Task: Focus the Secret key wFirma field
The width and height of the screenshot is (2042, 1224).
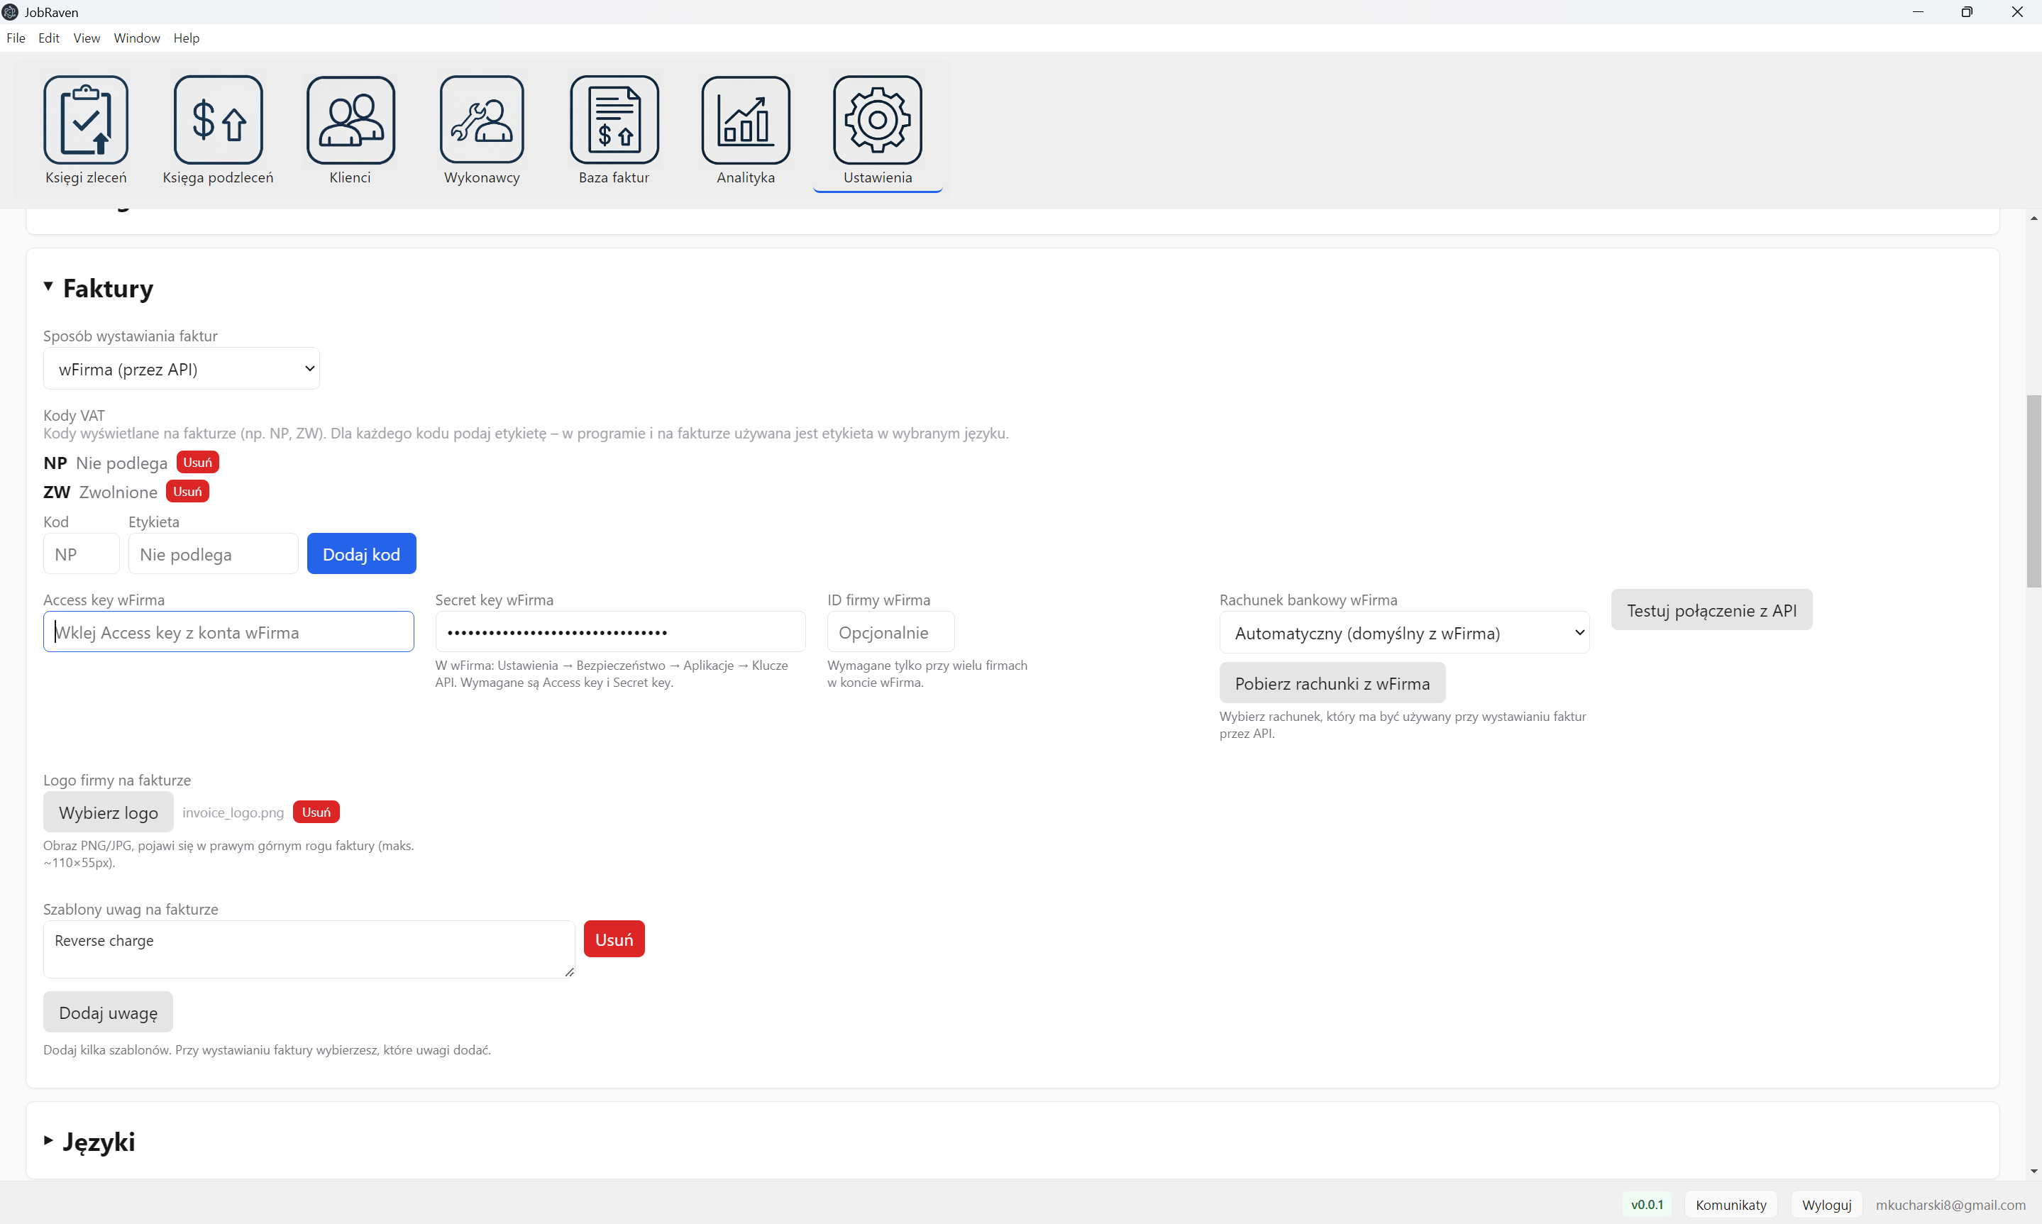Action: tap(620, 632)
